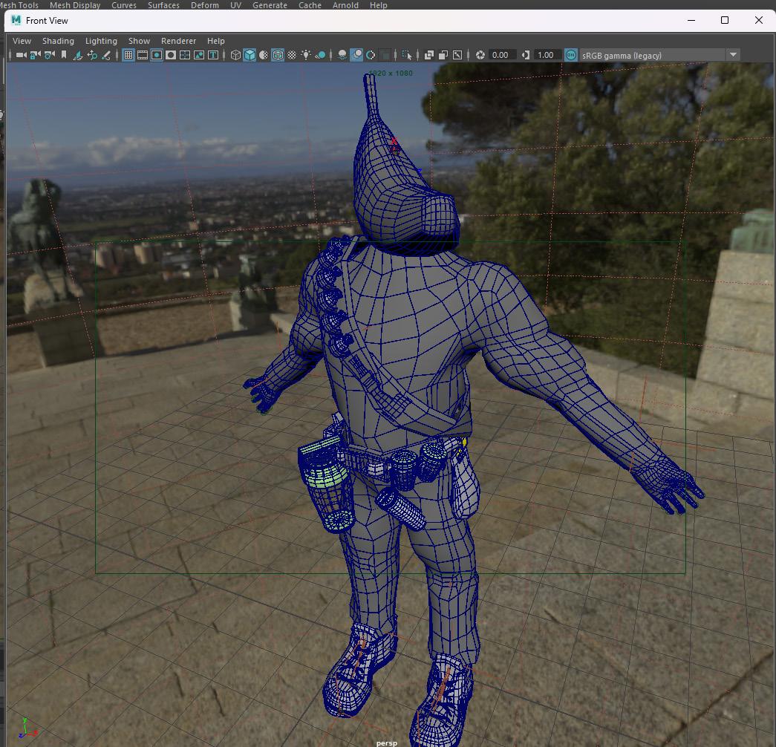This screenshot has height=747, width=776.
Task: Expand the sRGB gamma (legacy) dropdown
Action: coord(733,55)
